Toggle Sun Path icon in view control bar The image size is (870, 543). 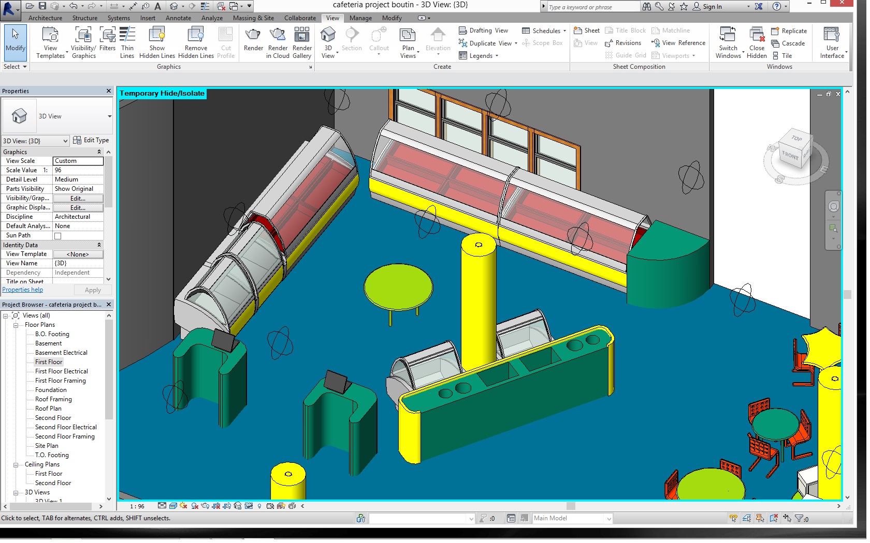tap(184, 506)
